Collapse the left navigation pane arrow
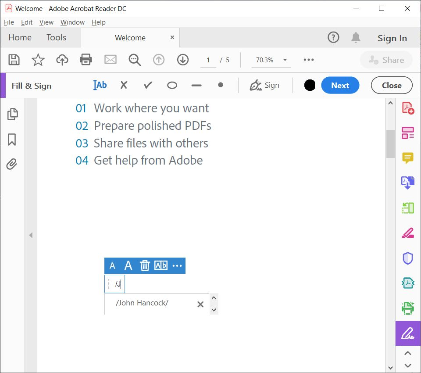This screenshot has height=373, width=421. pyautogui.click(x=31, y=235)
